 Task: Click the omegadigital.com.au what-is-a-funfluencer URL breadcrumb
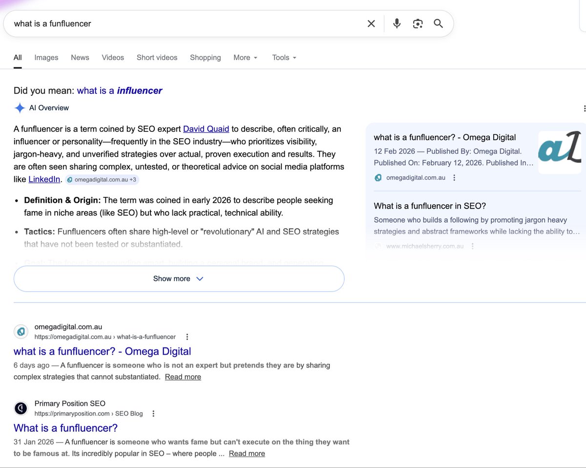105,337
